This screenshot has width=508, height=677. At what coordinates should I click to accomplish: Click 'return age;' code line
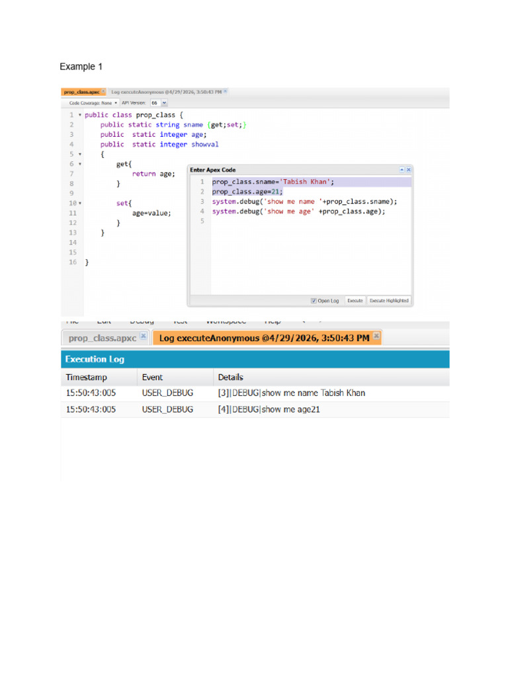pyautogui.click(x=153, y=174)
